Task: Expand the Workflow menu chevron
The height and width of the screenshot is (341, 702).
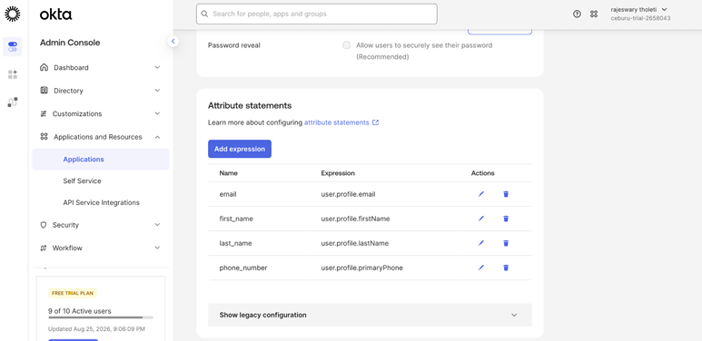Action: tap(157, 248)
